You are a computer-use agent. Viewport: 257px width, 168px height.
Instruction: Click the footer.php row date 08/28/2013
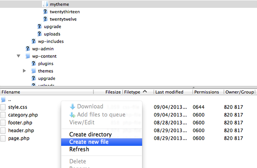tap(170, 123)
